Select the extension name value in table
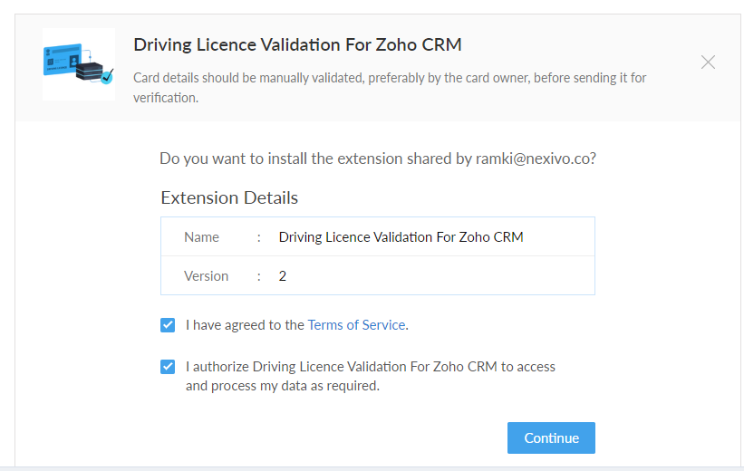The image size is (744, 471). point(401,237)
